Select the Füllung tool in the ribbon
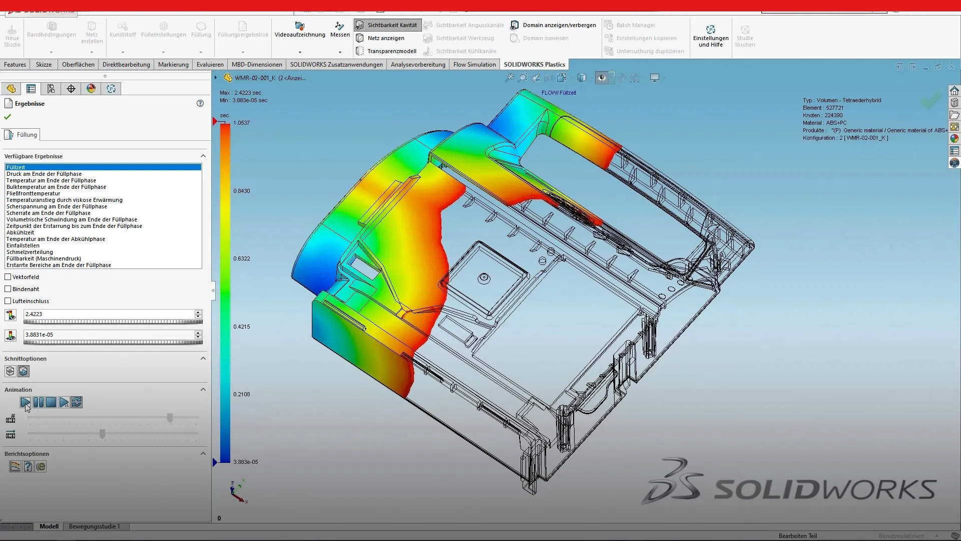The image size is (961, 541). [201, 31]
